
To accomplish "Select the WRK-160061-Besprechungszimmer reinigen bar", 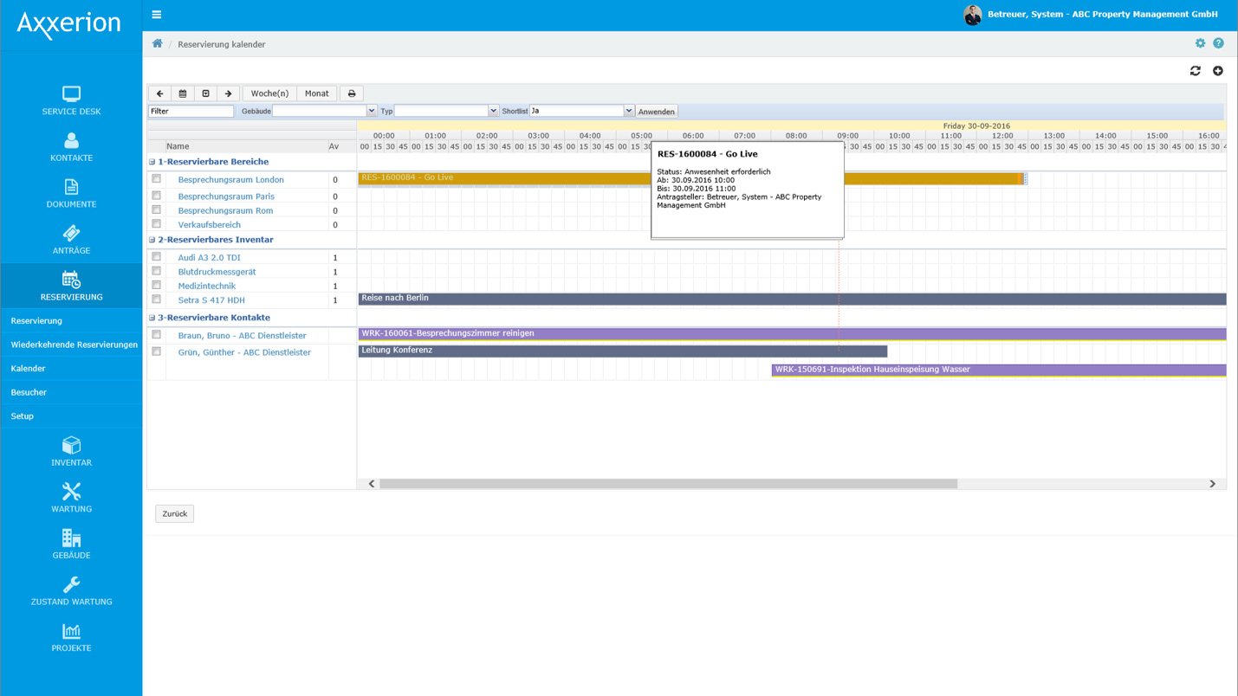I will [793, 333].
